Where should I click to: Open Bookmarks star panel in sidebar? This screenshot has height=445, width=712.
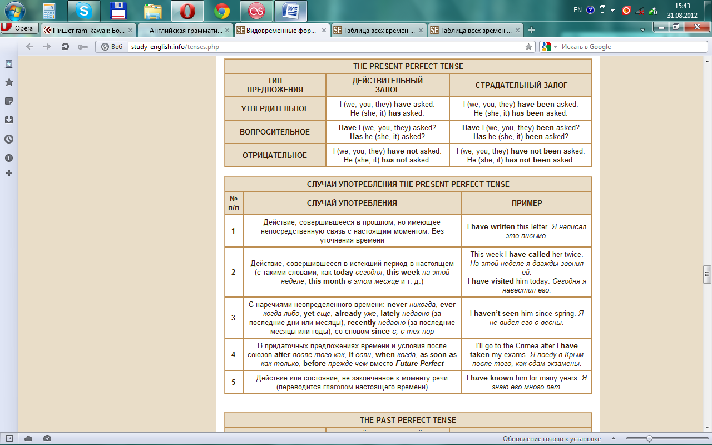9,82
